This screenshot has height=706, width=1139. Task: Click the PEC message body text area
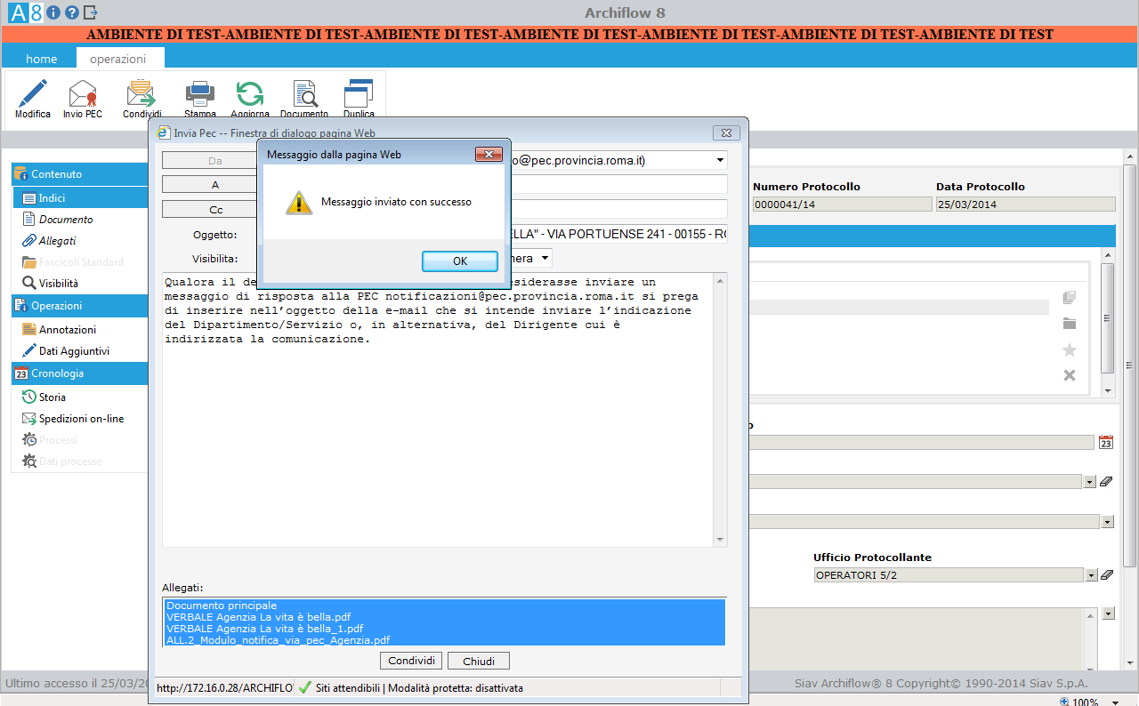[437, 409]
